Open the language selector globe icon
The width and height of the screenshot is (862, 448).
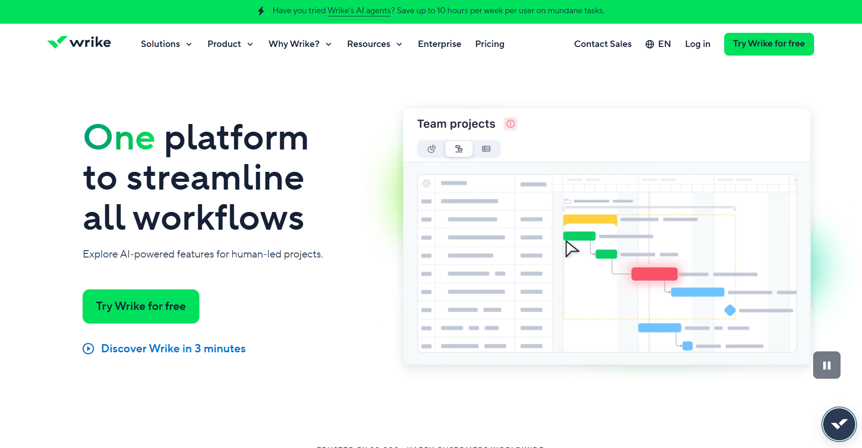[x=650, y=44]
